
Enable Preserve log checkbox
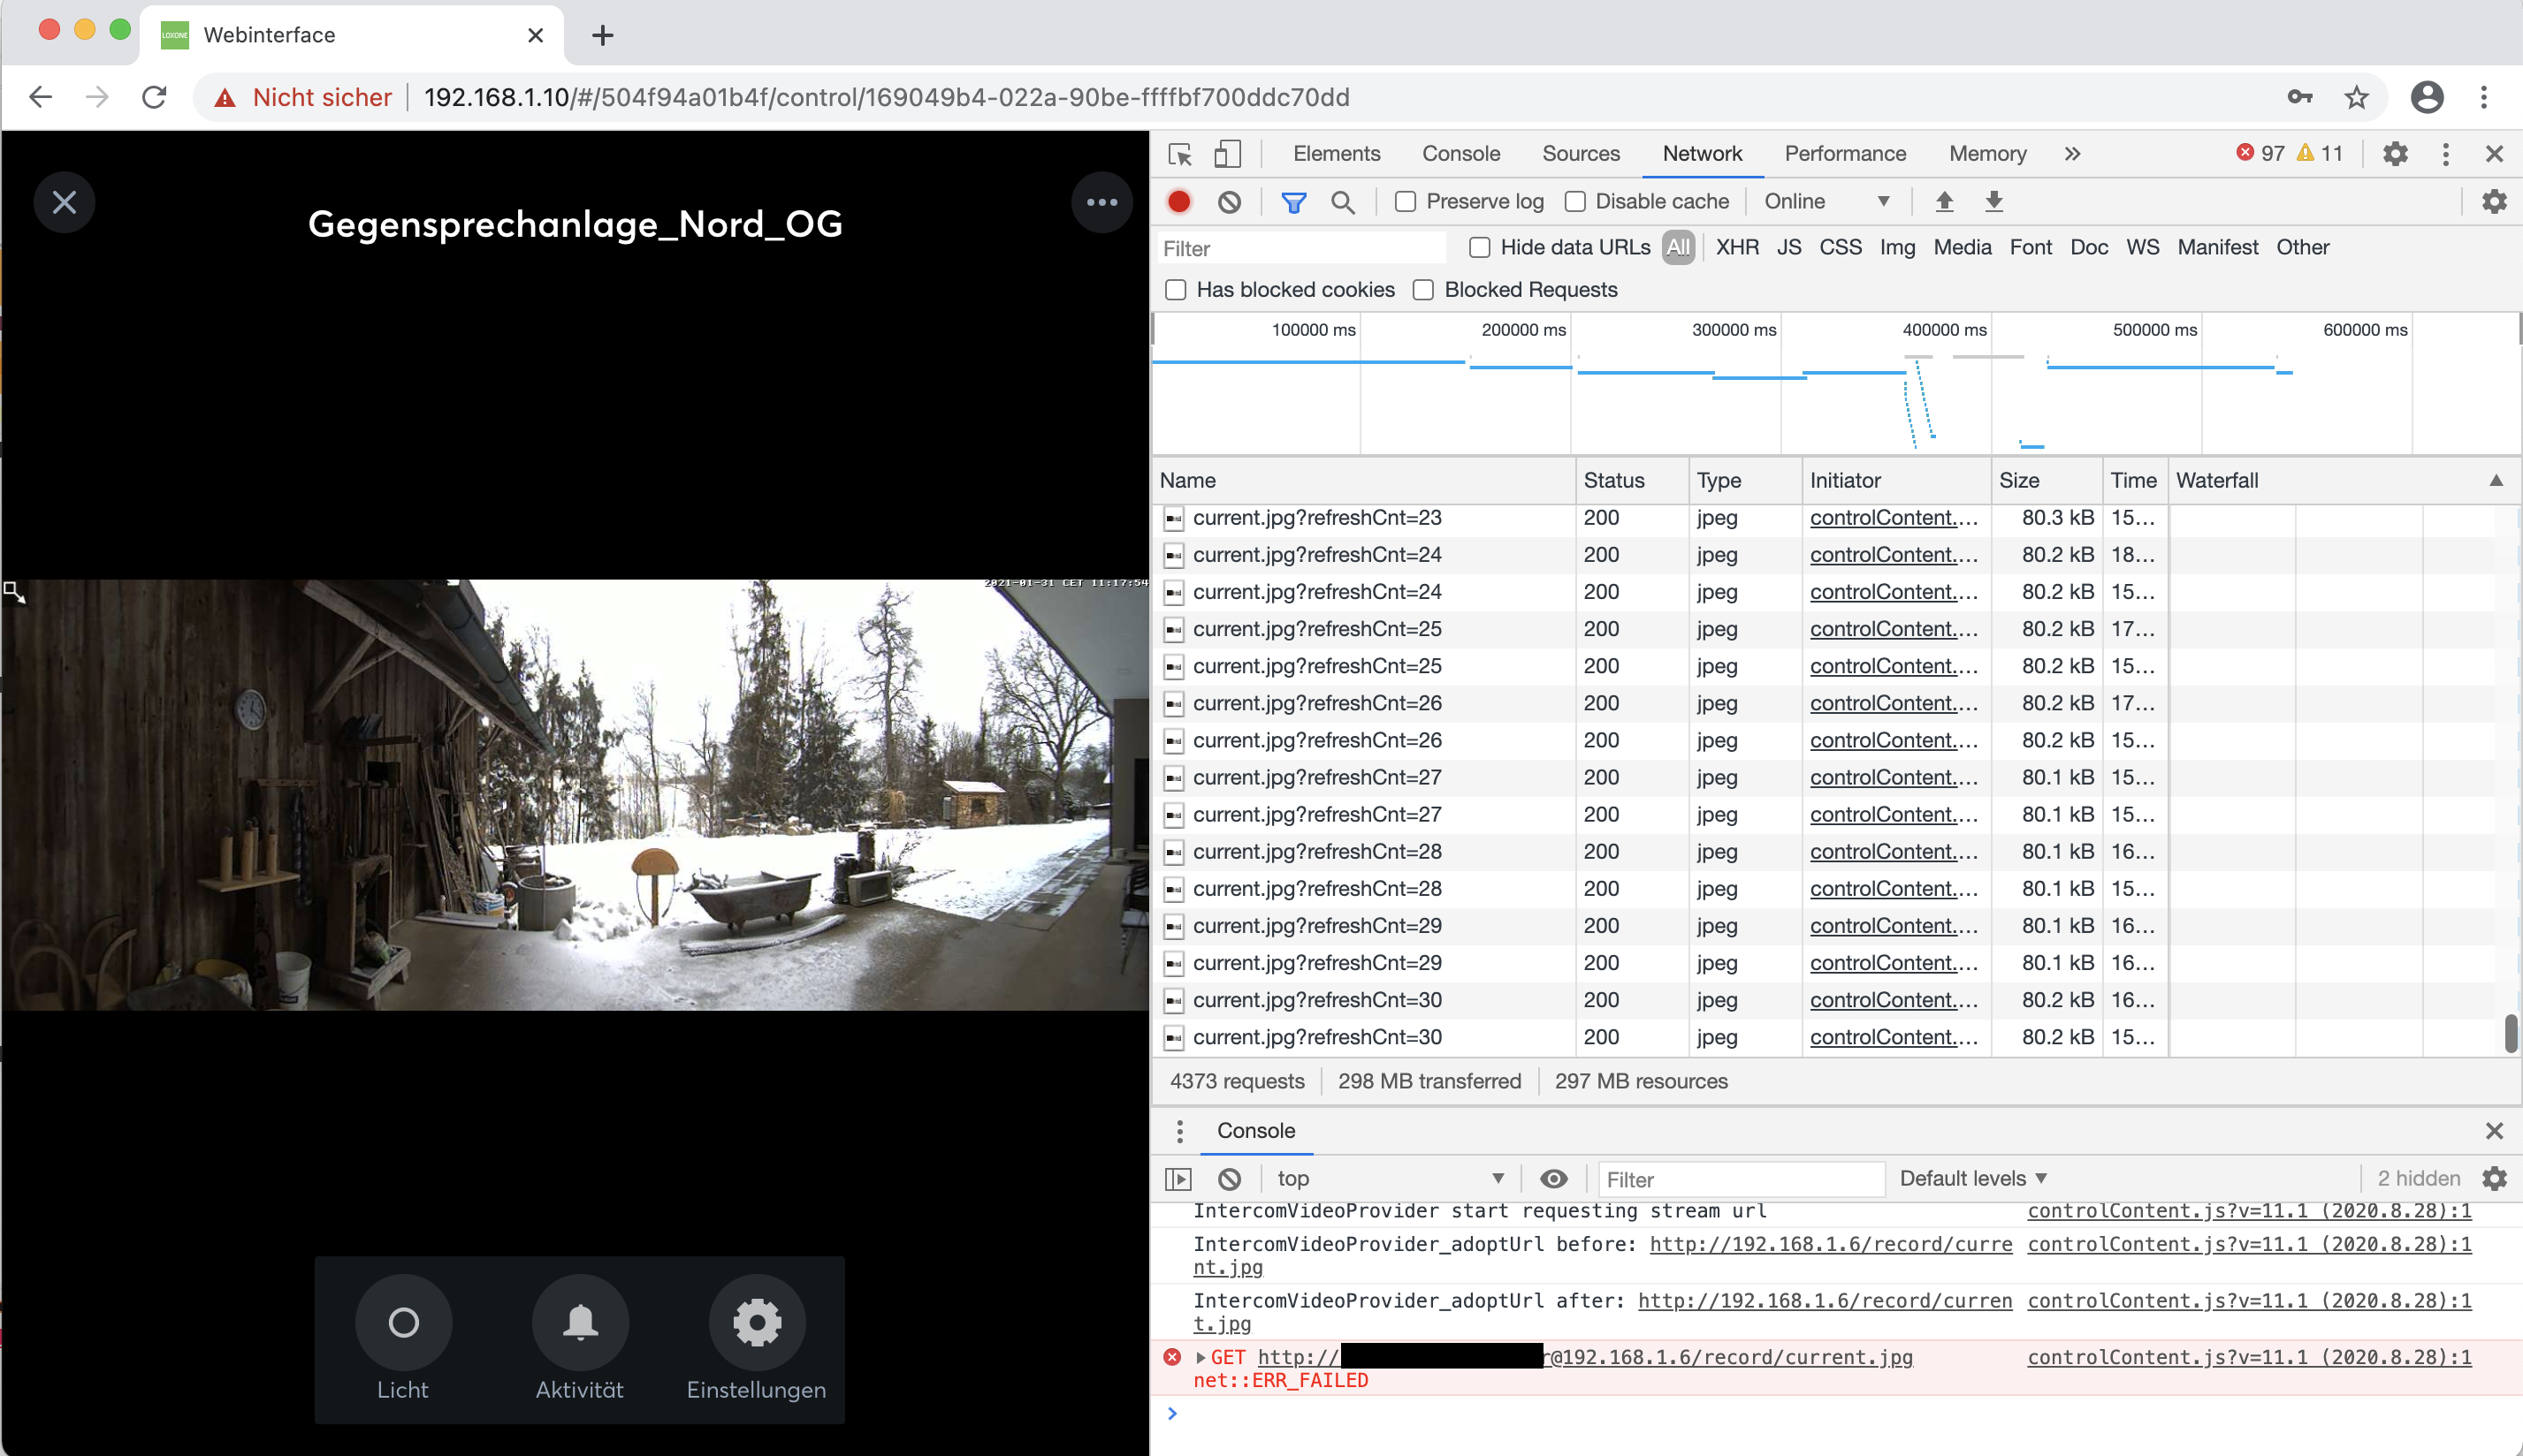click(x=1406, y=201)
